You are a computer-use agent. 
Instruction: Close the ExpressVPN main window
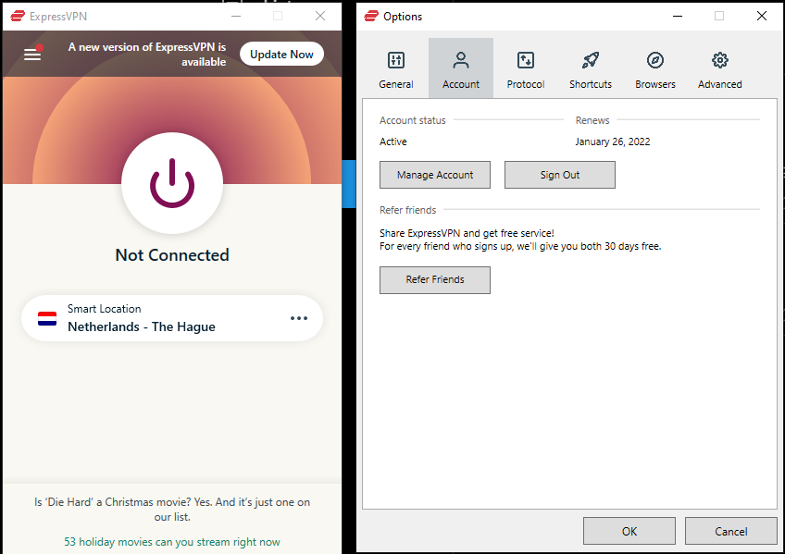coord(320,16)
